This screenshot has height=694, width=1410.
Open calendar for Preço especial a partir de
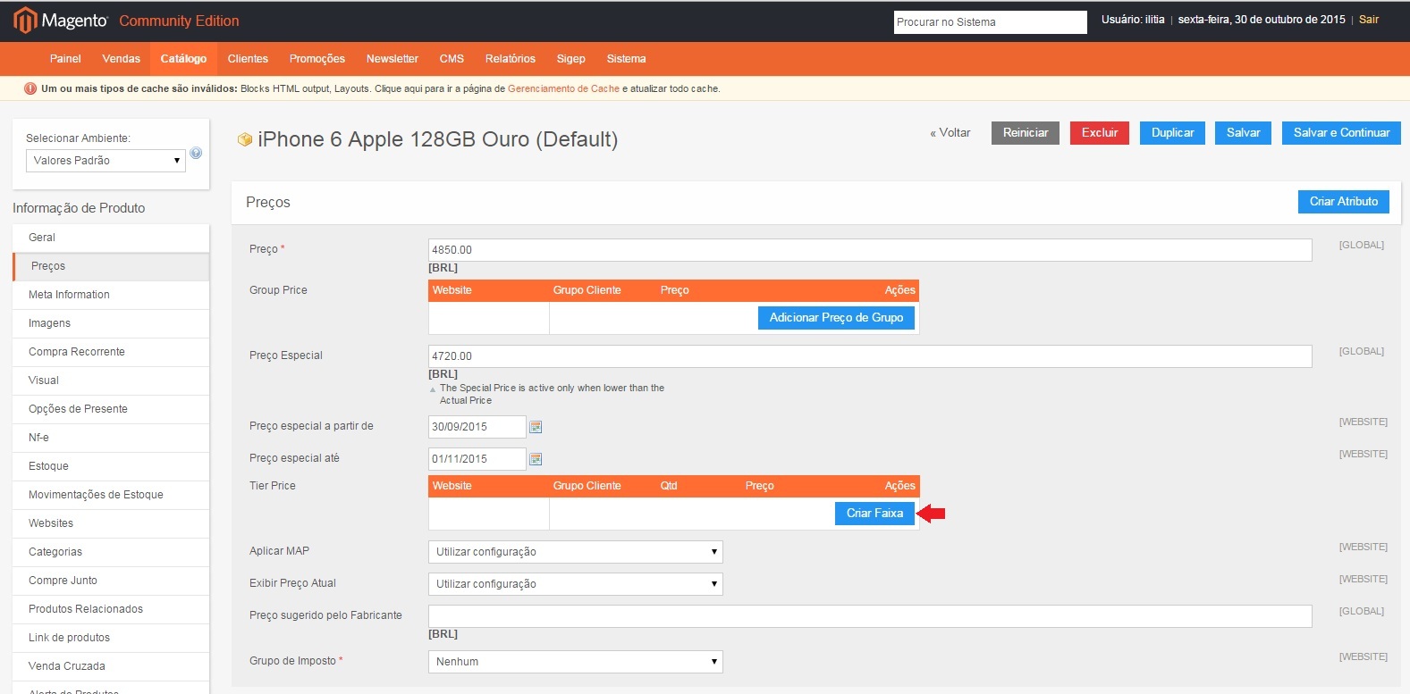click(536, 427)
